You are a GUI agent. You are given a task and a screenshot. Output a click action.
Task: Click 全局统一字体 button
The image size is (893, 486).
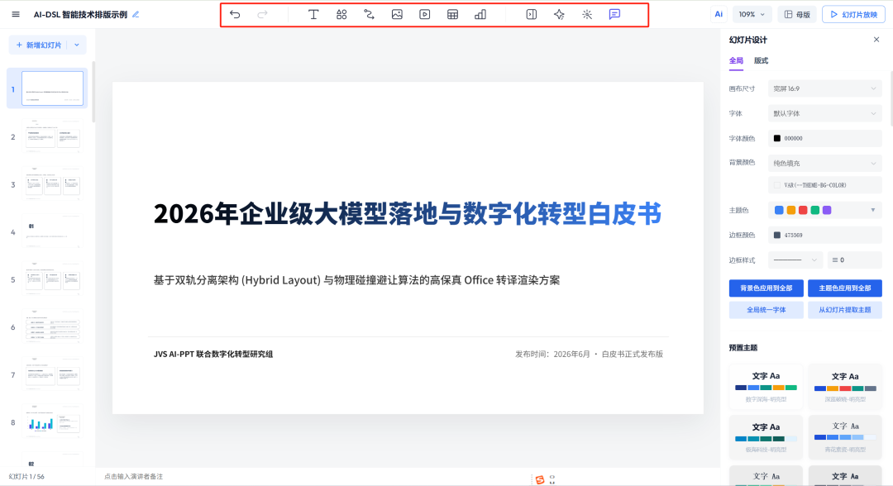coord(766,310)
